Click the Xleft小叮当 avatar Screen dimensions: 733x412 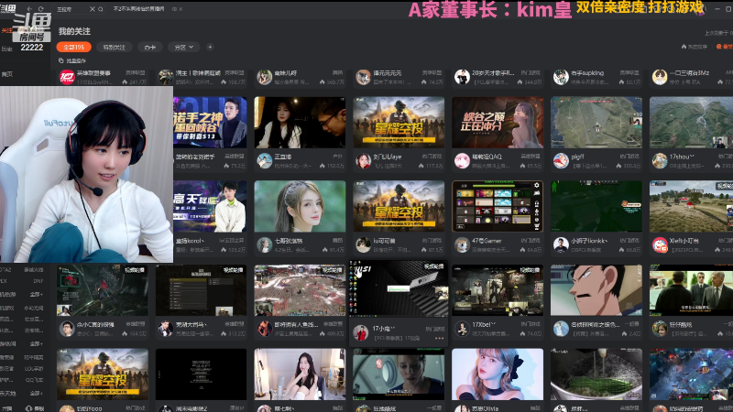click(660, 244)
